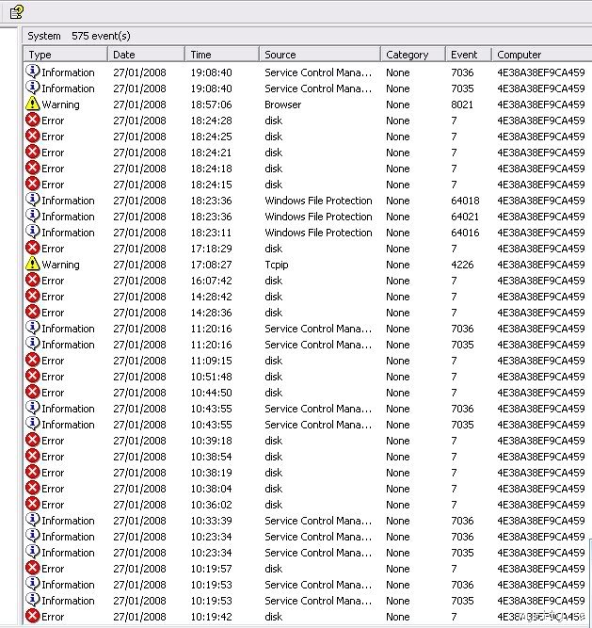Click the Information icon for event 64018
Viewport: 592px width, 628px height.
coord(32,200)
